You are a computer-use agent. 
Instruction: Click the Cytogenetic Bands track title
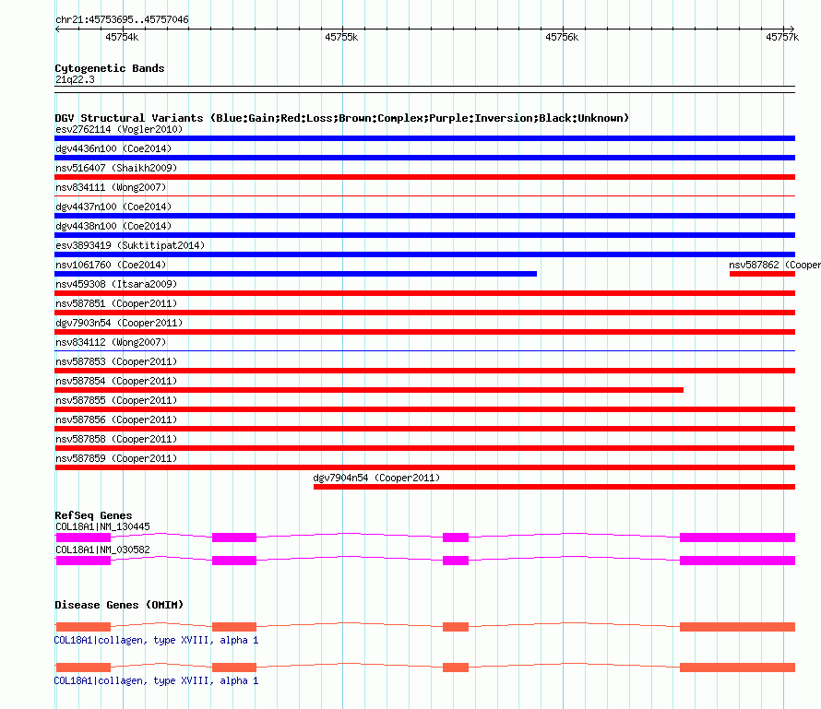click(x=110, y=68)
